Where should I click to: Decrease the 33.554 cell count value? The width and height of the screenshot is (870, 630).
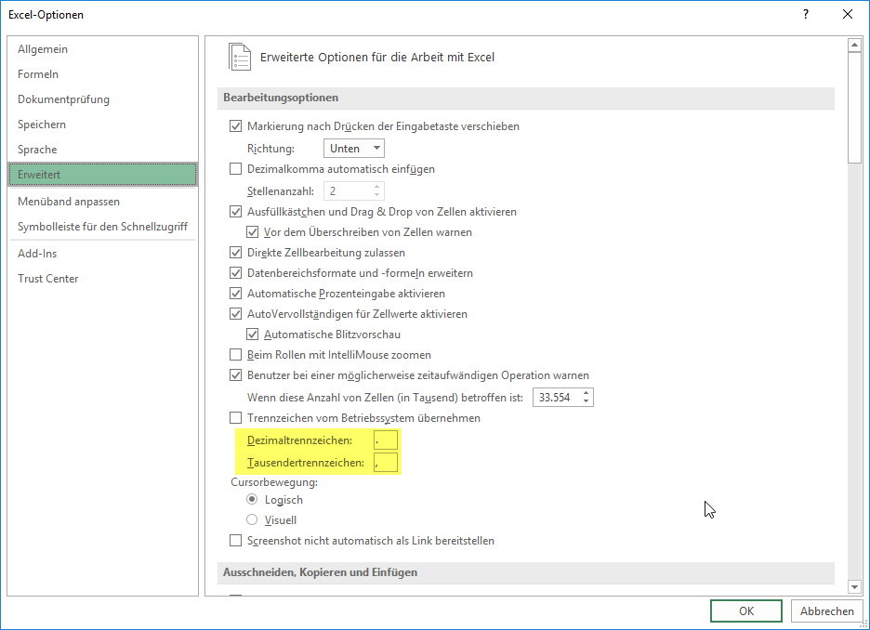(586, 401)
